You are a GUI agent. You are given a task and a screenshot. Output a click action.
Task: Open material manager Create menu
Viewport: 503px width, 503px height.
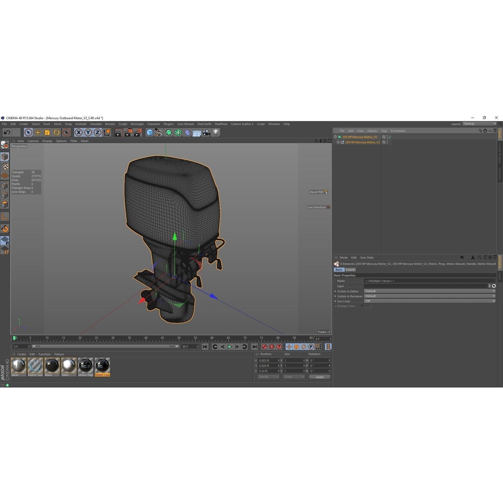click(21, 354)
